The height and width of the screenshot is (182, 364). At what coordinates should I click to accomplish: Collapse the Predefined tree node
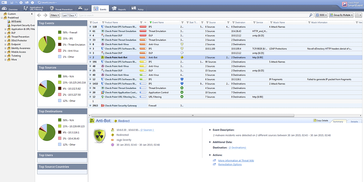click(2, 17)
